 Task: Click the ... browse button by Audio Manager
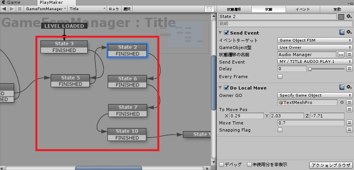point(341,55)
